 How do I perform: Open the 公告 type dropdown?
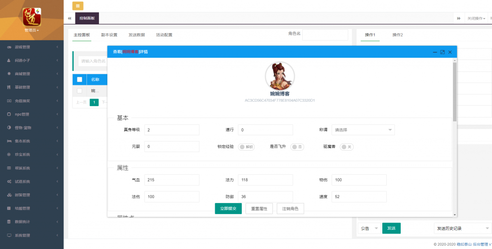point(369,228)
